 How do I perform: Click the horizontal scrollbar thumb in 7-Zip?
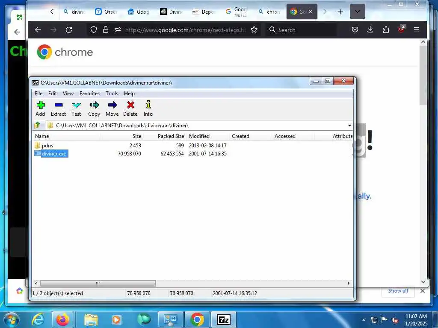point(98,283)
